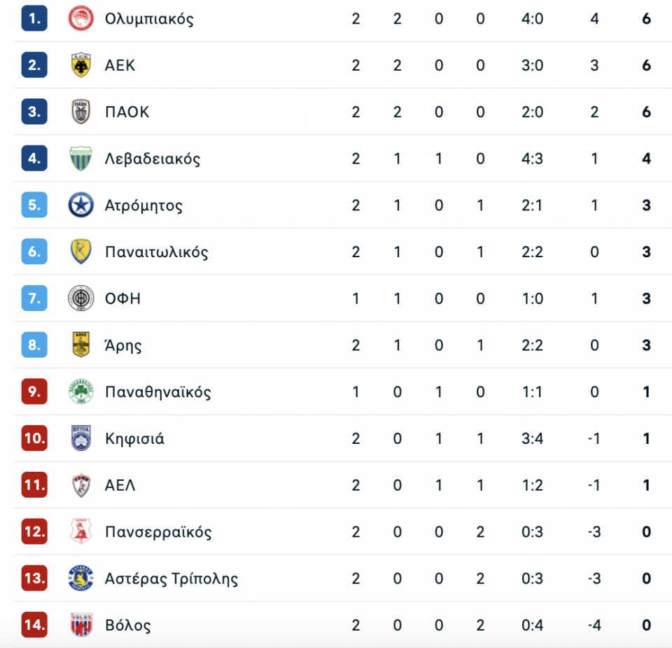
Task: Click the ΑΕΛ team name
Action: pyautogui.click(x=120, y=485)
